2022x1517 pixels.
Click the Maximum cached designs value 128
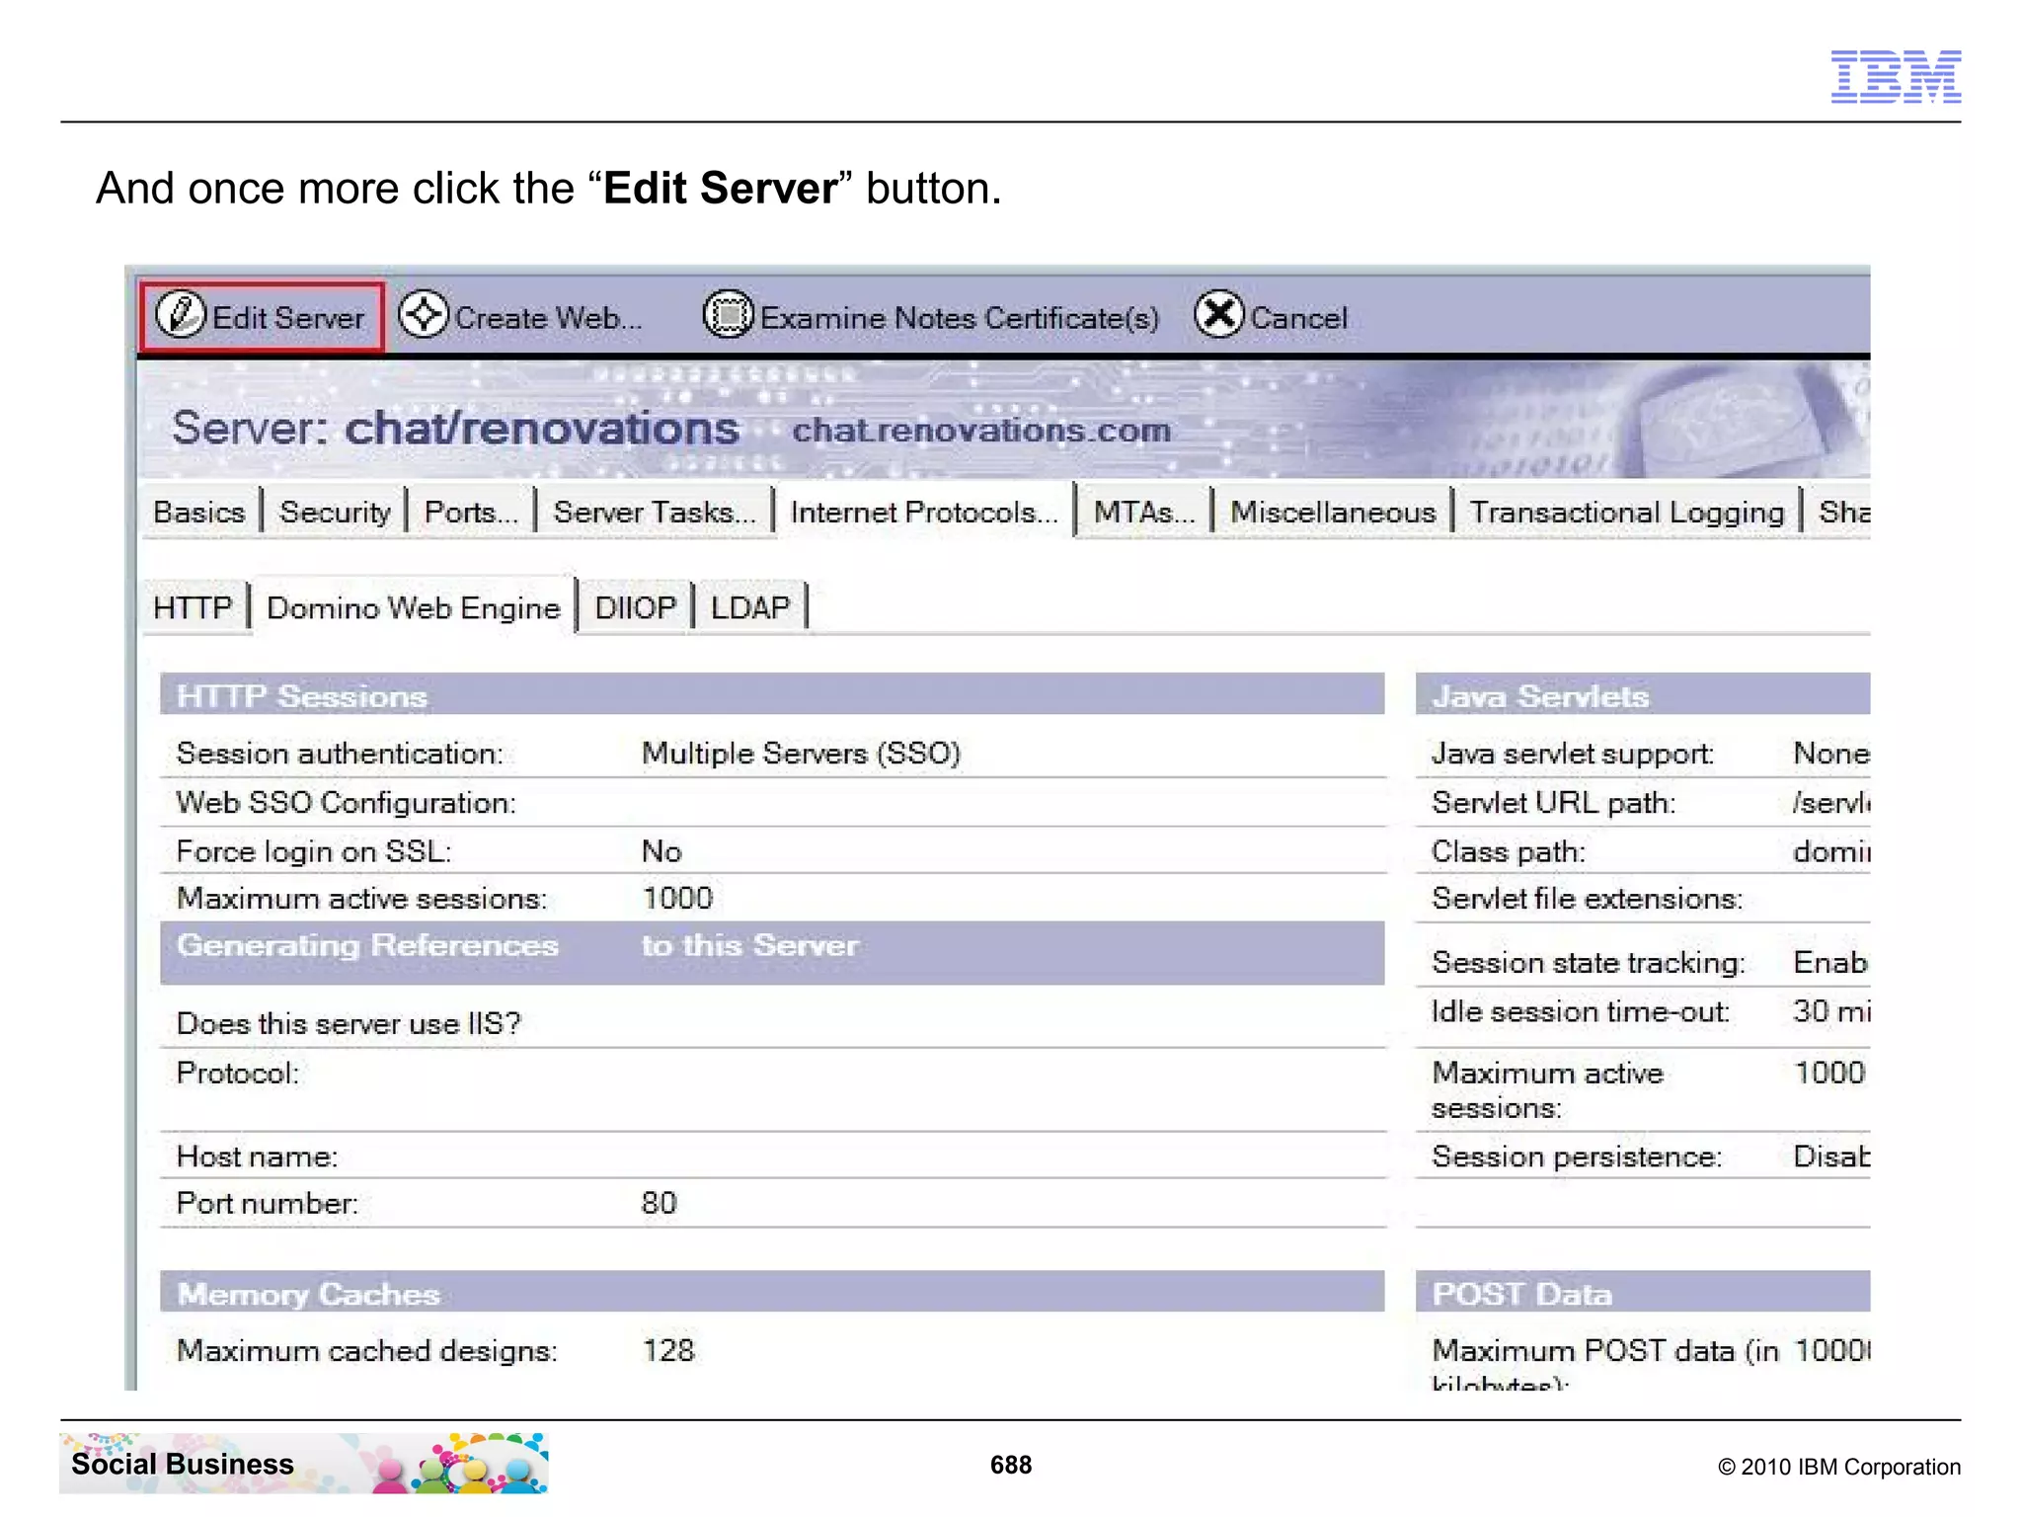point(668,1350)
